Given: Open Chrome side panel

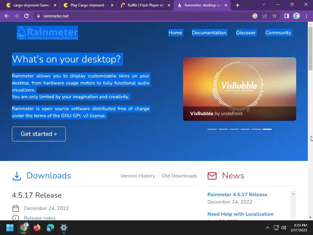Looking at the screenshot, I should [x=287, y=16].
